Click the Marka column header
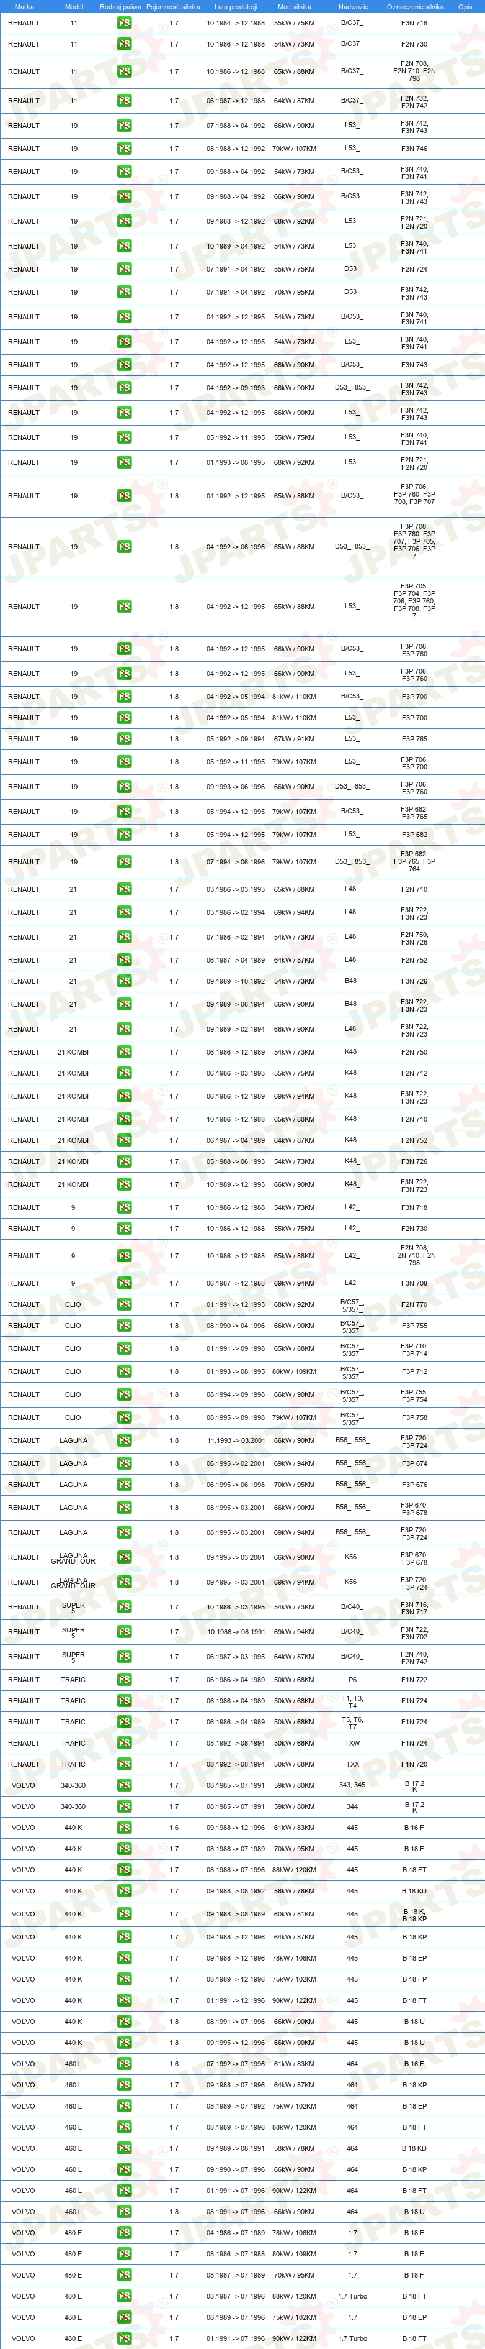Image resolution: width=485 pixels, height=2349 pixels. (25, 6)
